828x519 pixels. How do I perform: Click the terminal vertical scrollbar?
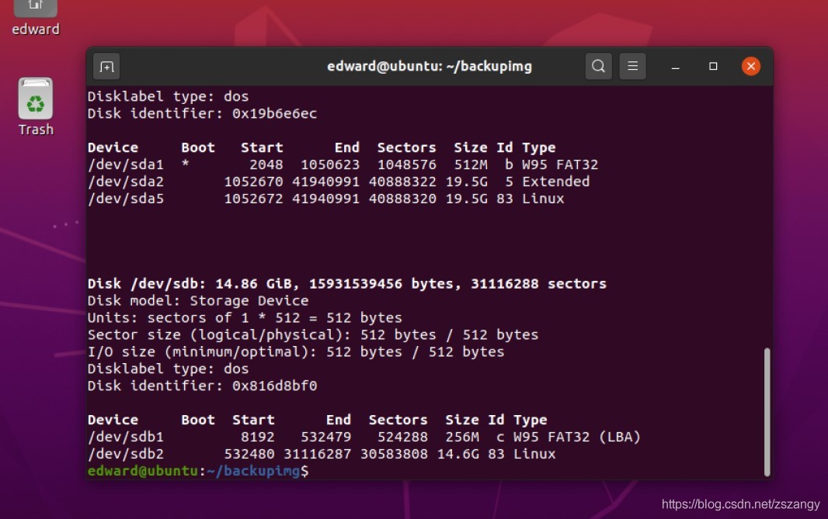pos(767,412)
